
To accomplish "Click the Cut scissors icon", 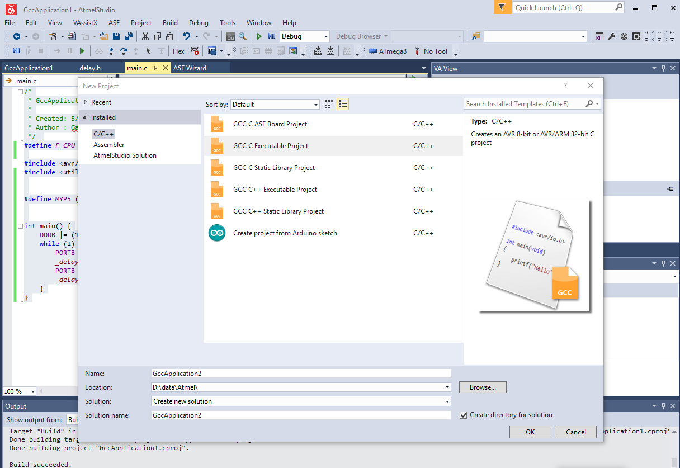I will click(x=145, y=36).
